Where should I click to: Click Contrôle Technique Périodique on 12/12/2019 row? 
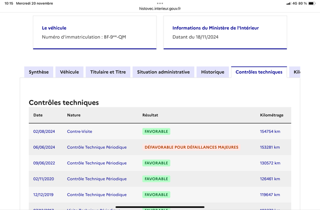click(97, 195)
